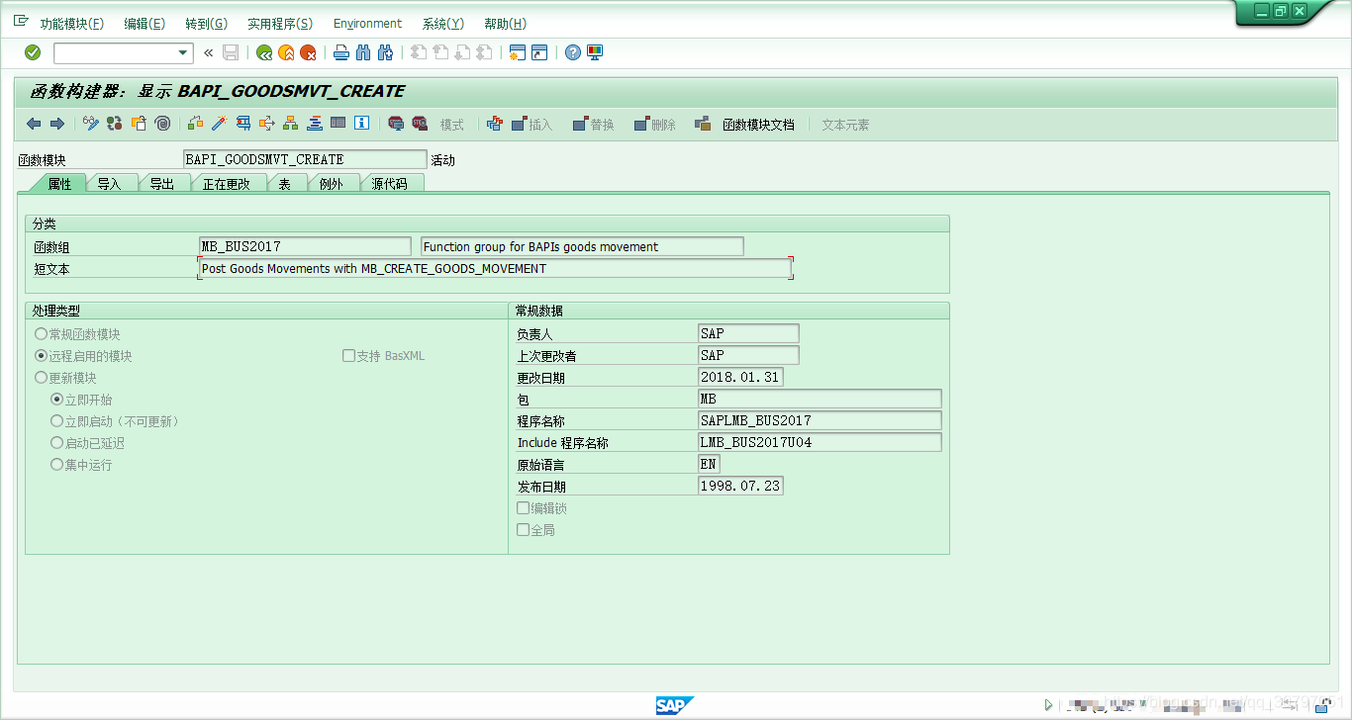The height and width of the screenshot is (720, 1352).
Task: Switch to the 源代码 tab
Action: 389,184
